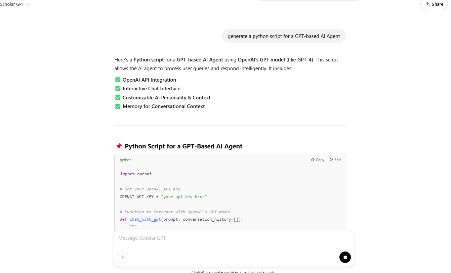This screenshot has width=451, height=273.
Task: Click the checkmark beside Memory for Conversational Context
Action: tap(118, 106)
